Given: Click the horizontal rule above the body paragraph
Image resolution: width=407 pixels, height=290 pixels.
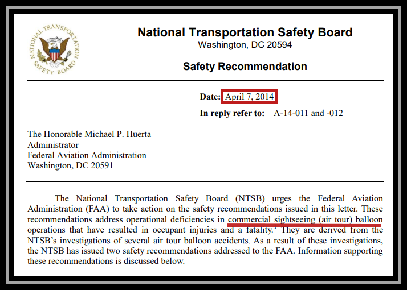Looking at the screenshot, I should tap(205, 182).
